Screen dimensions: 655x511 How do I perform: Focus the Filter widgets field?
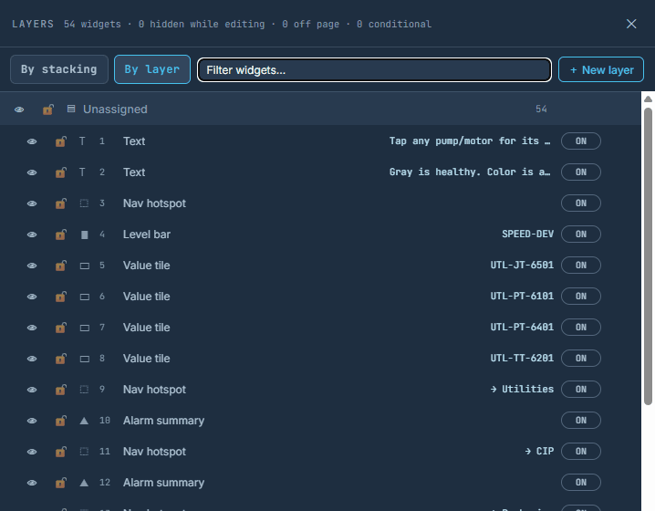pos(374,69)
